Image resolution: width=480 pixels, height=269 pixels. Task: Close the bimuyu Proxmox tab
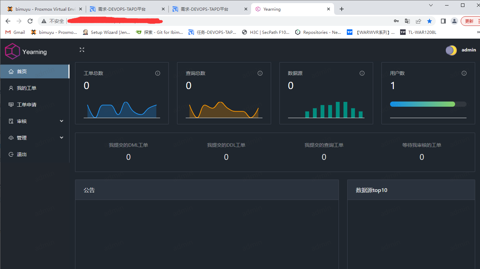tap(81, 9)
